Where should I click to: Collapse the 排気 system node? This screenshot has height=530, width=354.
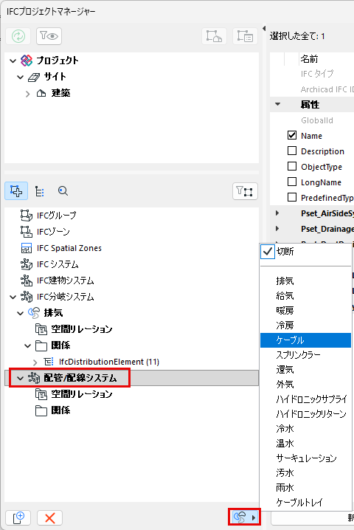tap(20, 313)
